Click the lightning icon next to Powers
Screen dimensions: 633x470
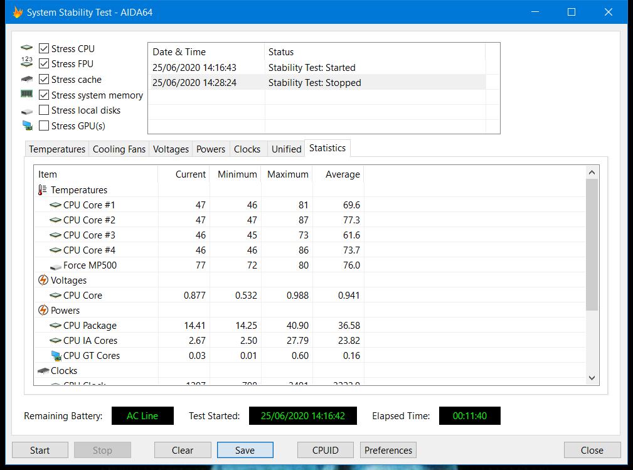(43, 310)
